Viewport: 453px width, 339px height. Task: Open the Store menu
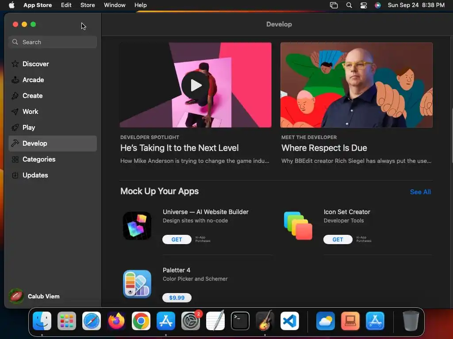tap(88, 5)
